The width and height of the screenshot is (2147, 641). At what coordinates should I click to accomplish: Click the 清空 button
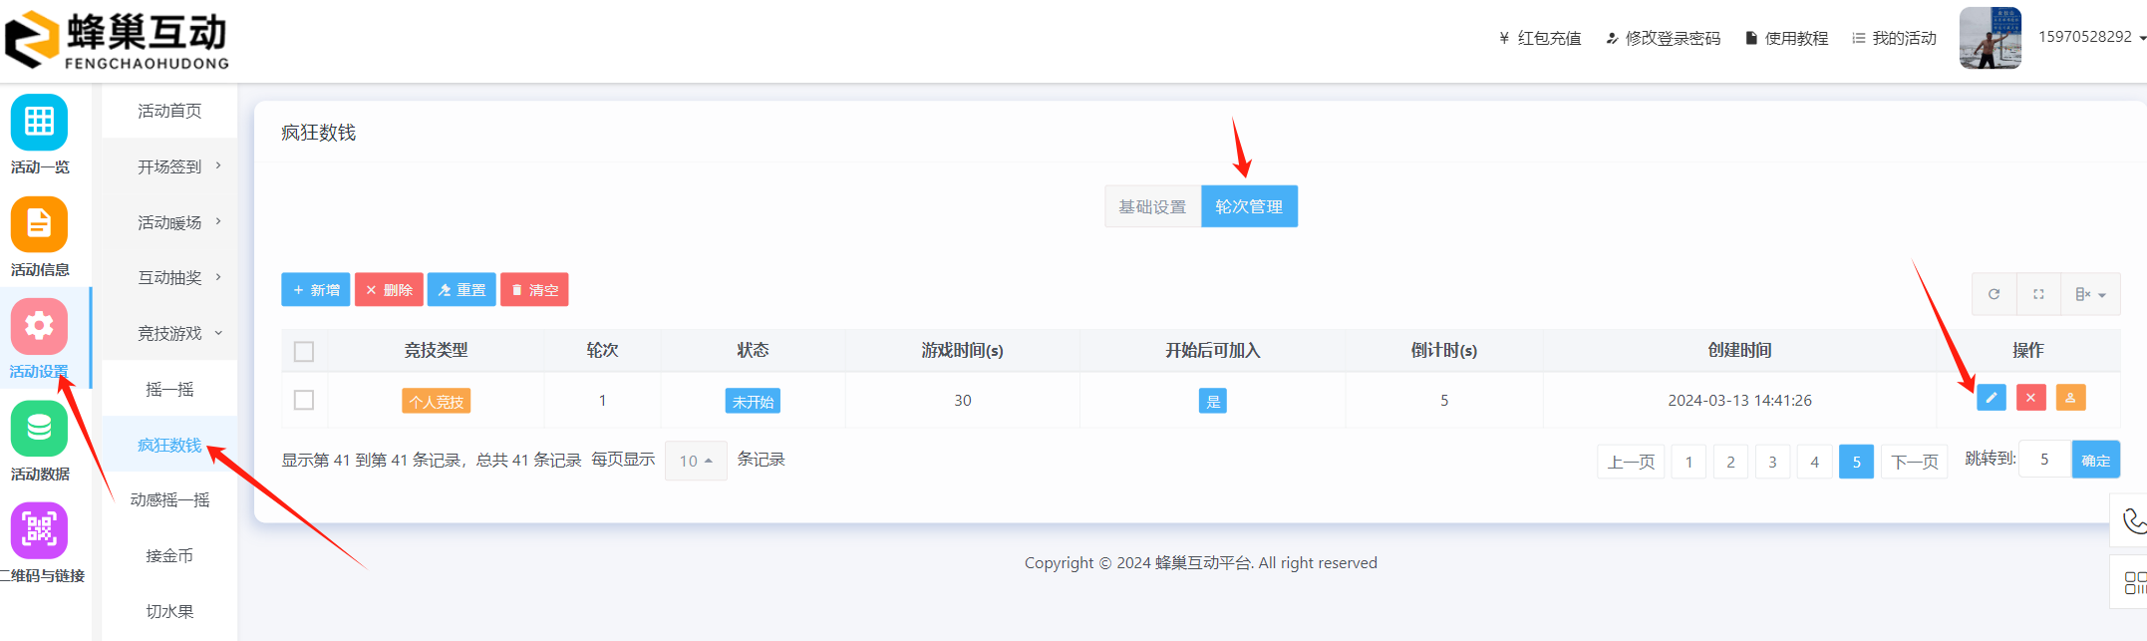coord(534,289)
